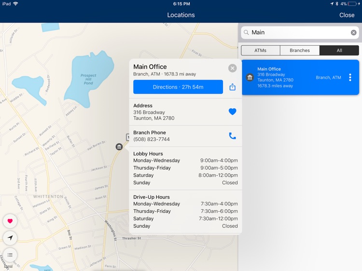The height and width of the screenshot is (271, 362).
Task: Tap the Bluetooth icon in status bar
Action: [x=337, y=4]
